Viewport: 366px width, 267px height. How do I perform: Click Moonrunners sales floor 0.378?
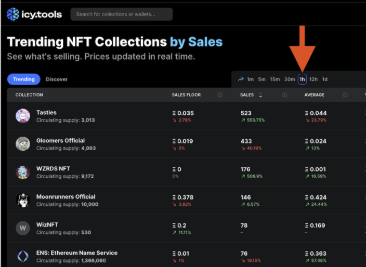(183, 197)
